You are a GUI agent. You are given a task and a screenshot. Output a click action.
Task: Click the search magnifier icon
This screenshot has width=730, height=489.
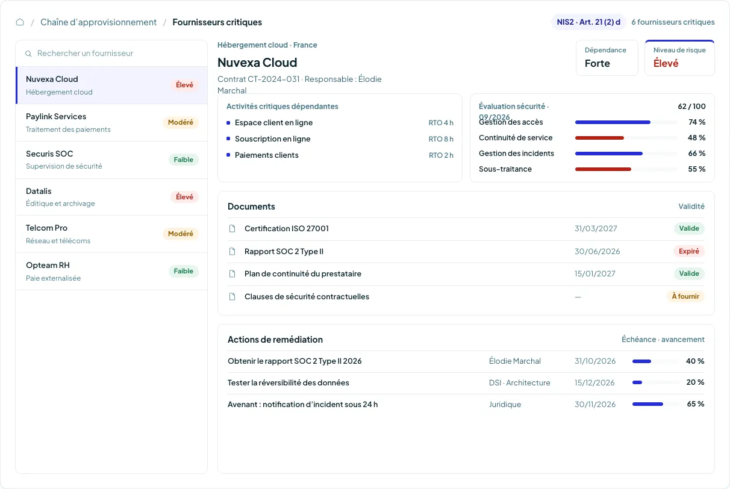point(28,54)
